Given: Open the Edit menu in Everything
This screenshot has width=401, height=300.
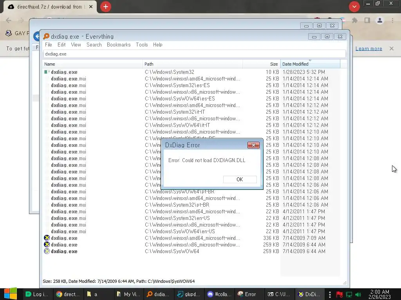Looking at the screenshot, I should tap(61, 45).
